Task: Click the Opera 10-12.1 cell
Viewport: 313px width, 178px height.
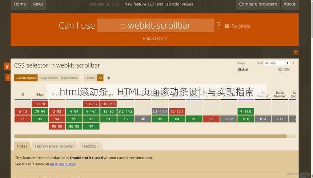Action: point(108,104)
